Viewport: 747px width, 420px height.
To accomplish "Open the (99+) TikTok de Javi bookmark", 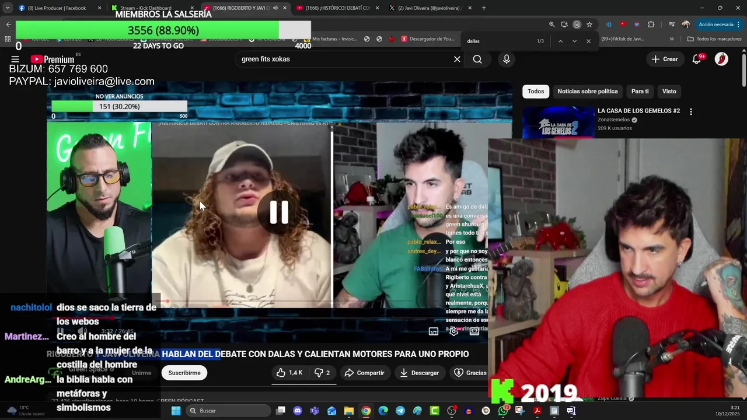I will point(623,39).
